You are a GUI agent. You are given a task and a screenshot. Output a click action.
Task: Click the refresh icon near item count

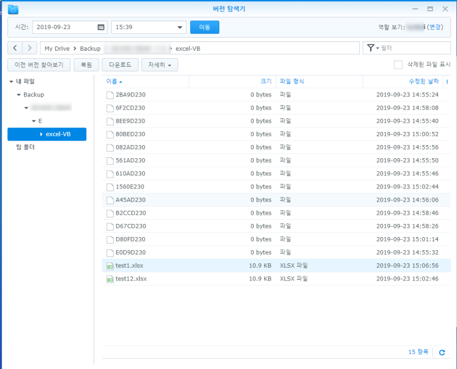[442, 352]
